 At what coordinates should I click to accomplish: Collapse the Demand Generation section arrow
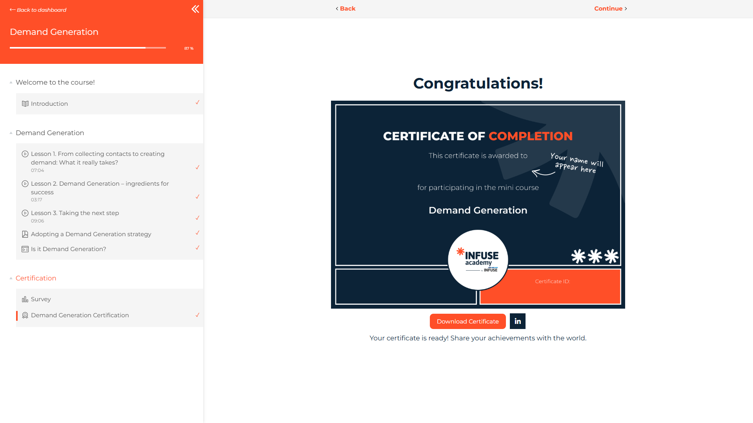pos(11,133)
